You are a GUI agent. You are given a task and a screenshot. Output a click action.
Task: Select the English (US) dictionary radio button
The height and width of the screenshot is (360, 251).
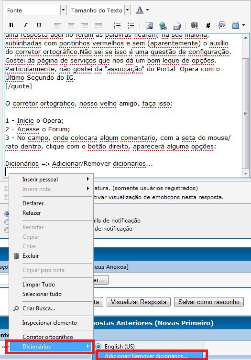(98, 346)
